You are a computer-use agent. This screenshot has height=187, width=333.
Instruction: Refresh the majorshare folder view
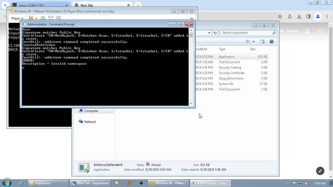215,33
